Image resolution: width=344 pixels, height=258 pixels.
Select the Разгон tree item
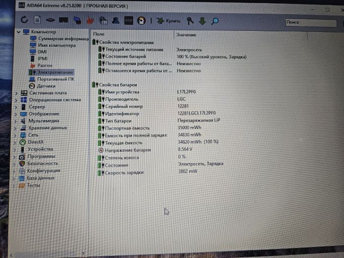(41, 65)
